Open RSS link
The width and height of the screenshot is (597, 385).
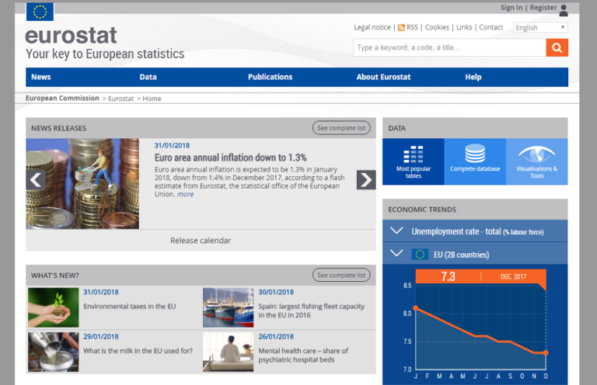[412, 27]
